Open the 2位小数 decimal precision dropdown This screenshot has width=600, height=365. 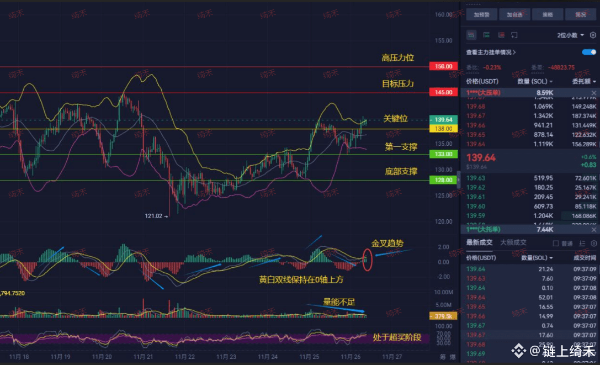tap(571, 35)
